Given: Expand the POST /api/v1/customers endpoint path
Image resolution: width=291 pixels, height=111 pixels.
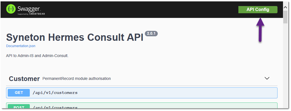Looking at the screenshot, I should point(55,107).
